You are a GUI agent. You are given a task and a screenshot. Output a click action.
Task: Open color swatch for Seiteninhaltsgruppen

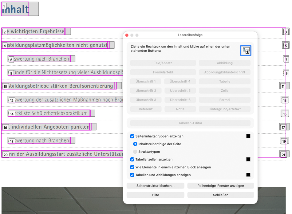point(248,136)
